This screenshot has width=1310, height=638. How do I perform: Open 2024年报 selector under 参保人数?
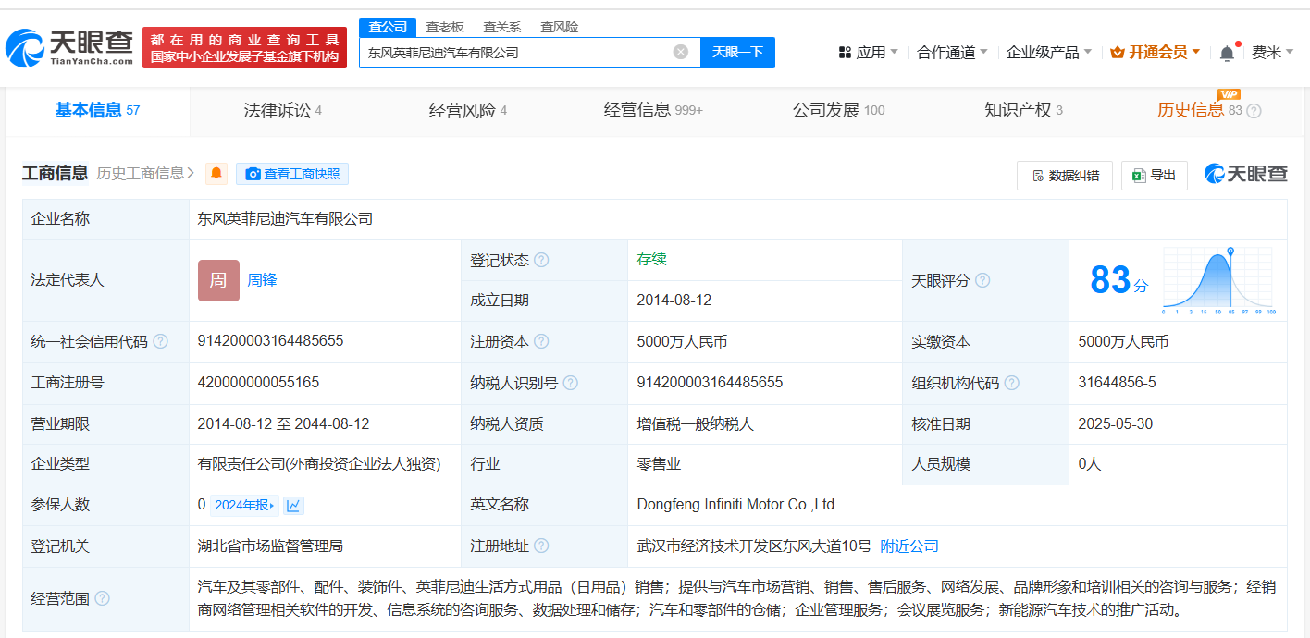point(244,505)
